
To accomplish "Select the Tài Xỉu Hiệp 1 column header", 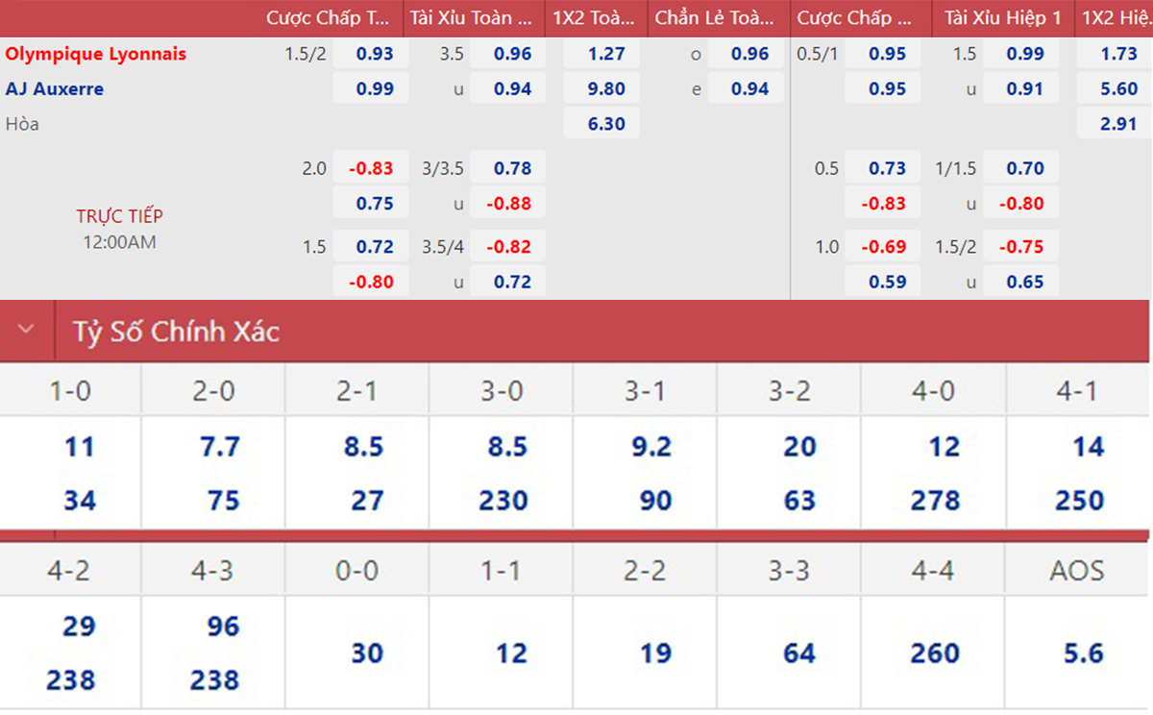I will pyautogui.click(x=1003, y=17).
